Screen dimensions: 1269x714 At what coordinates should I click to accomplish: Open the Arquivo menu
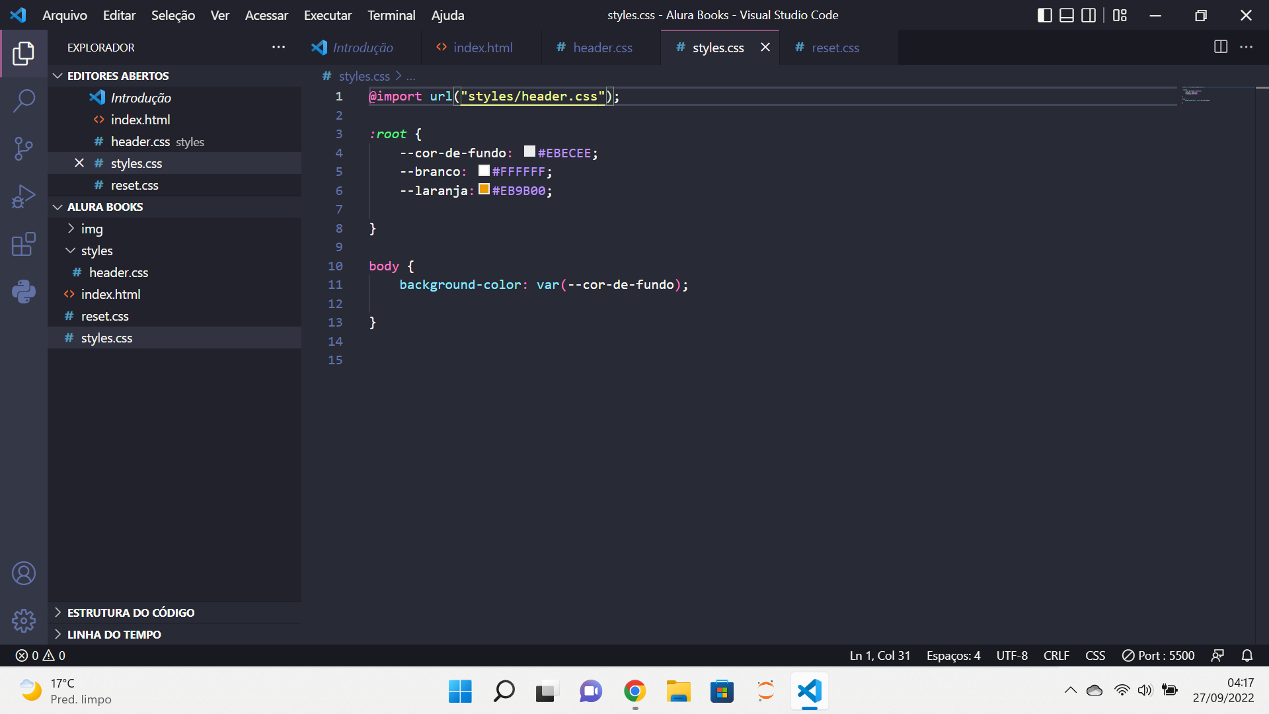[65, 15]
